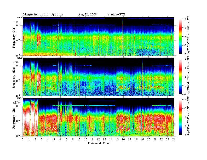Click the '32Hz' label above dD/dt
This screenshot has height=160, width=207.
point(19,58)
